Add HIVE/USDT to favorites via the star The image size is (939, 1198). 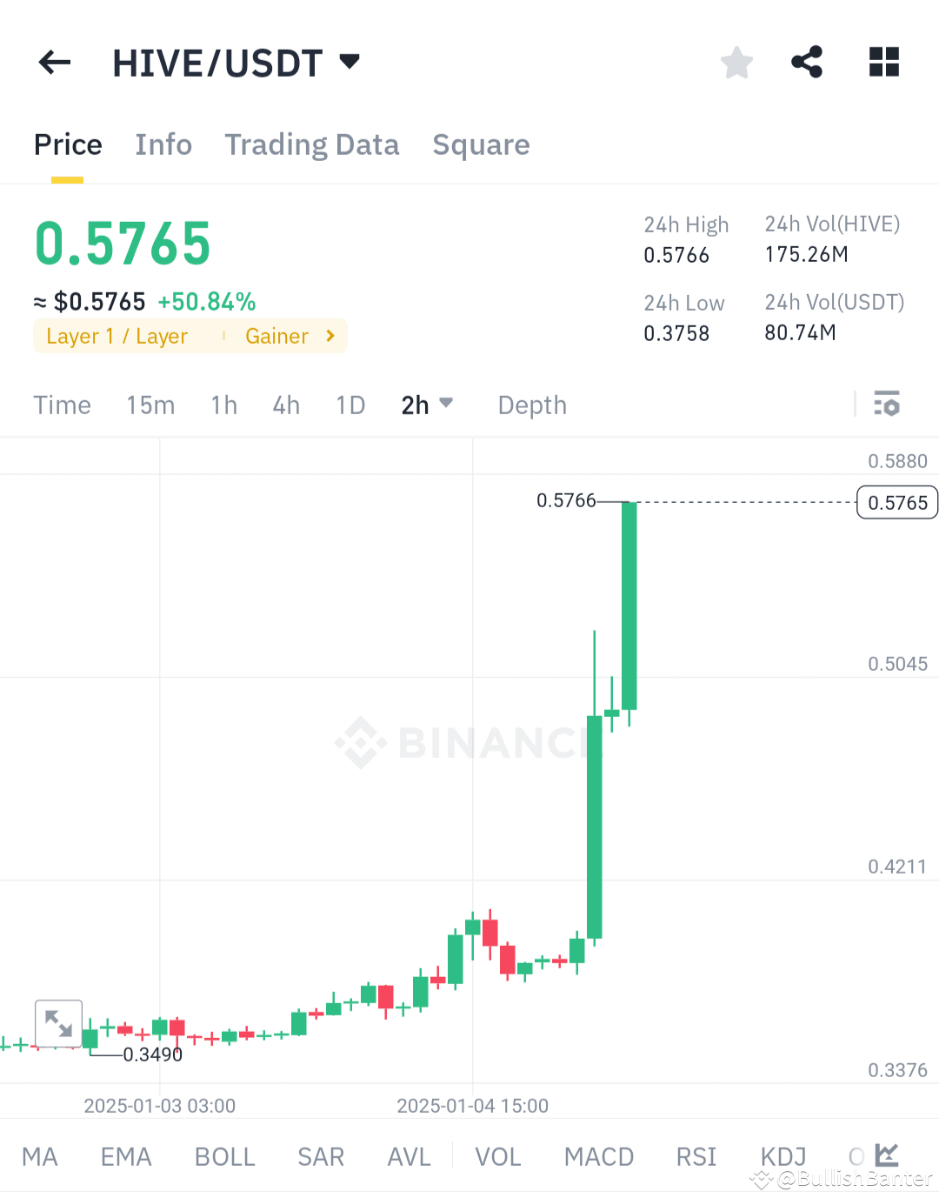(736, 62)
